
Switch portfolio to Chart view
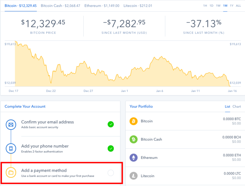click(237, 107)
